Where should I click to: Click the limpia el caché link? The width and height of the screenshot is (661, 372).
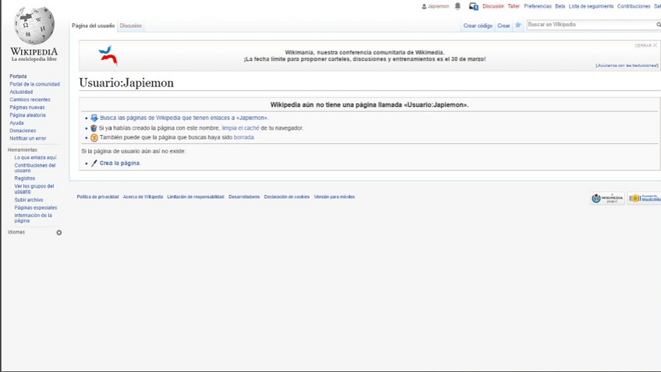tap(240, 128)
